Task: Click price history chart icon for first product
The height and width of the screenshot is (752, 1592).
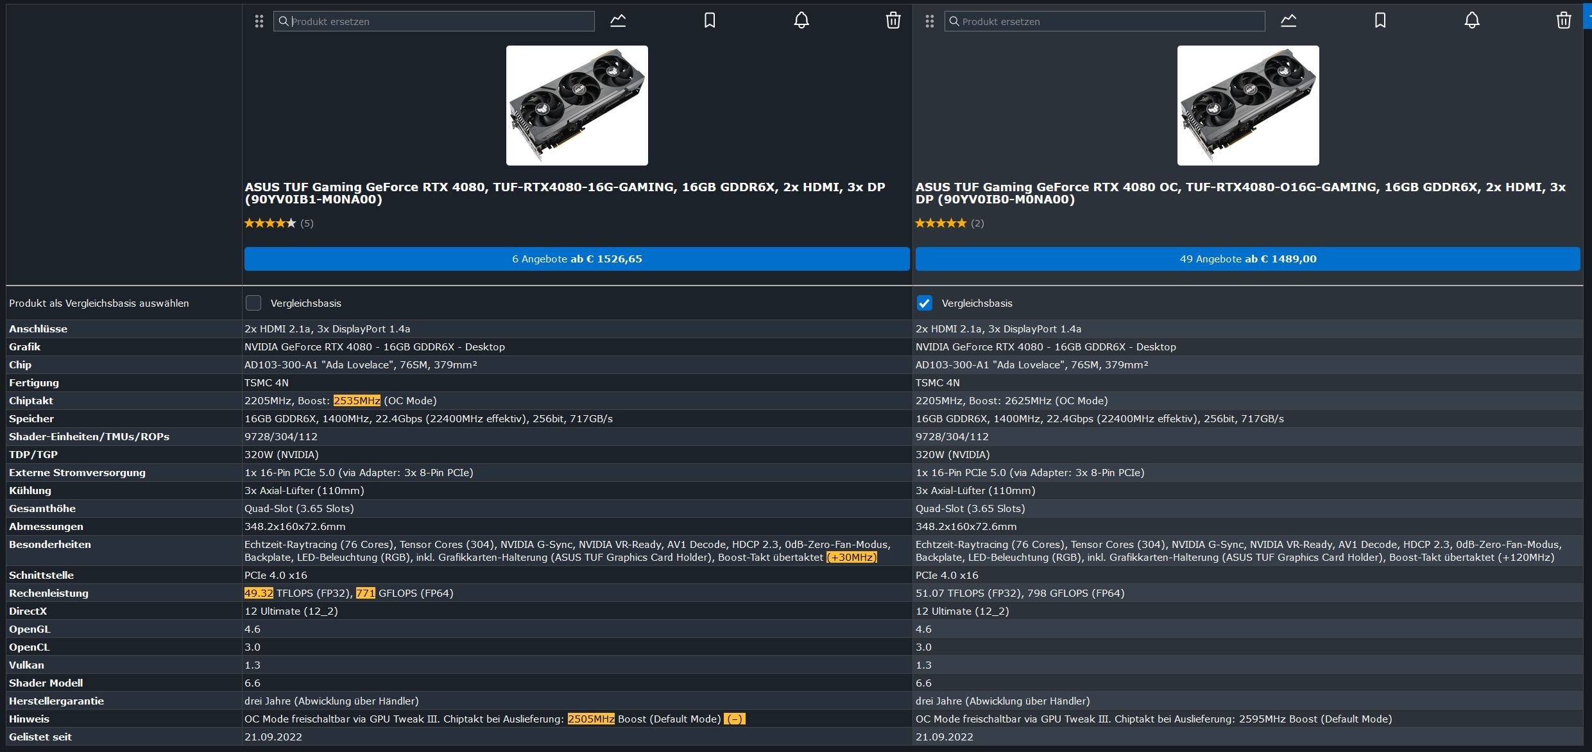Action: [x=618, y=21]
